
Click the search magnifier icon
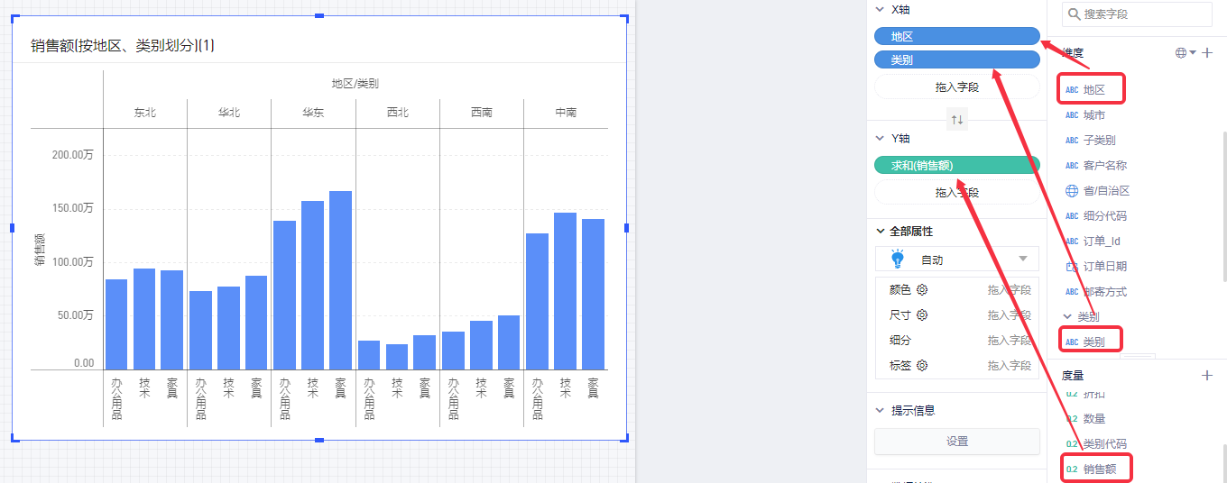click(1073, 14)
